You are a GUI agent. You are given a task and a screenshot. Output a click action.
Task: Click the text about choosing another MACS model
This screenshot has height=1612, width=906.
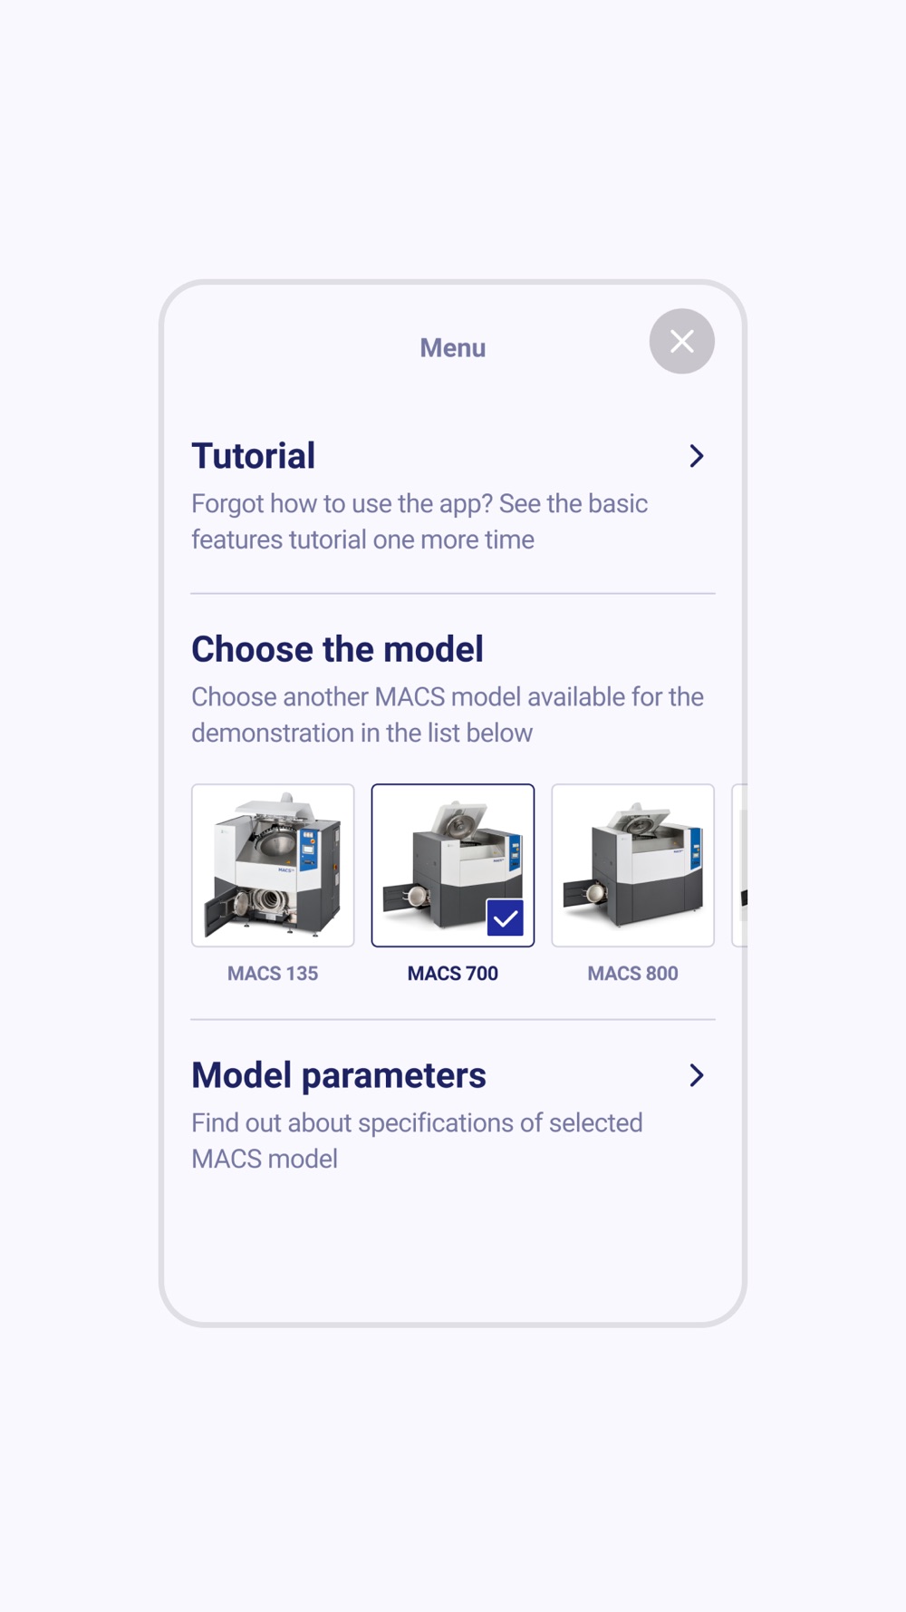point(448,714)
